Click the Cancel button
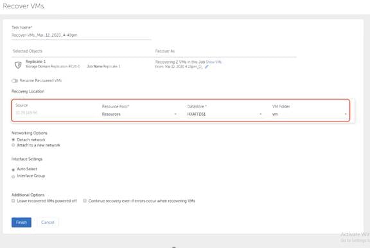370x248 pixels. point(48,222)
